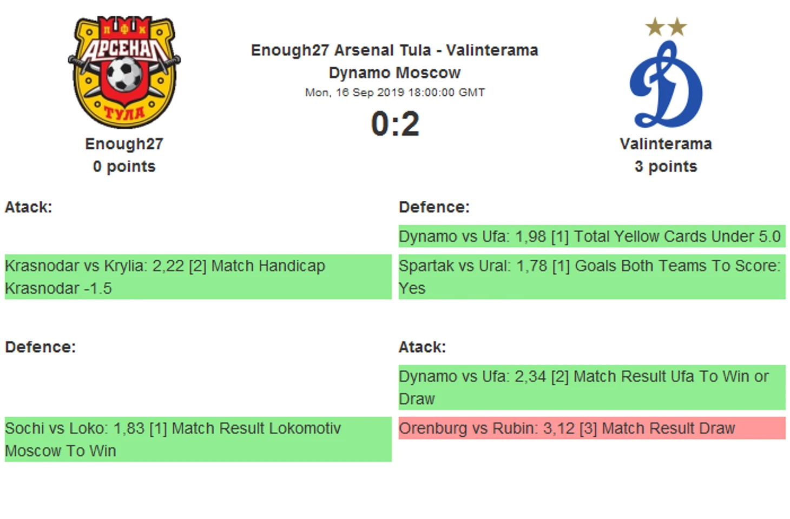Image resolution: width=790 pixels, height=519 pixels.
Task: Click the 3 points label under Valinterama
Action: tap(666, 167)
